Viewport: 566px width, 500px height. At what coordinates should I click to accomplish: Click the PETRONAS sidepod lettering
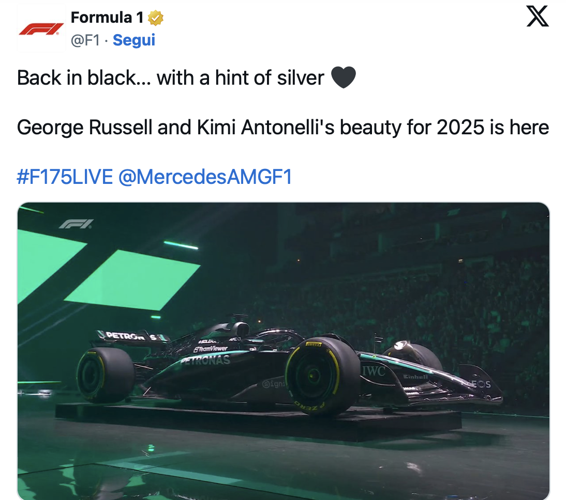206,360
